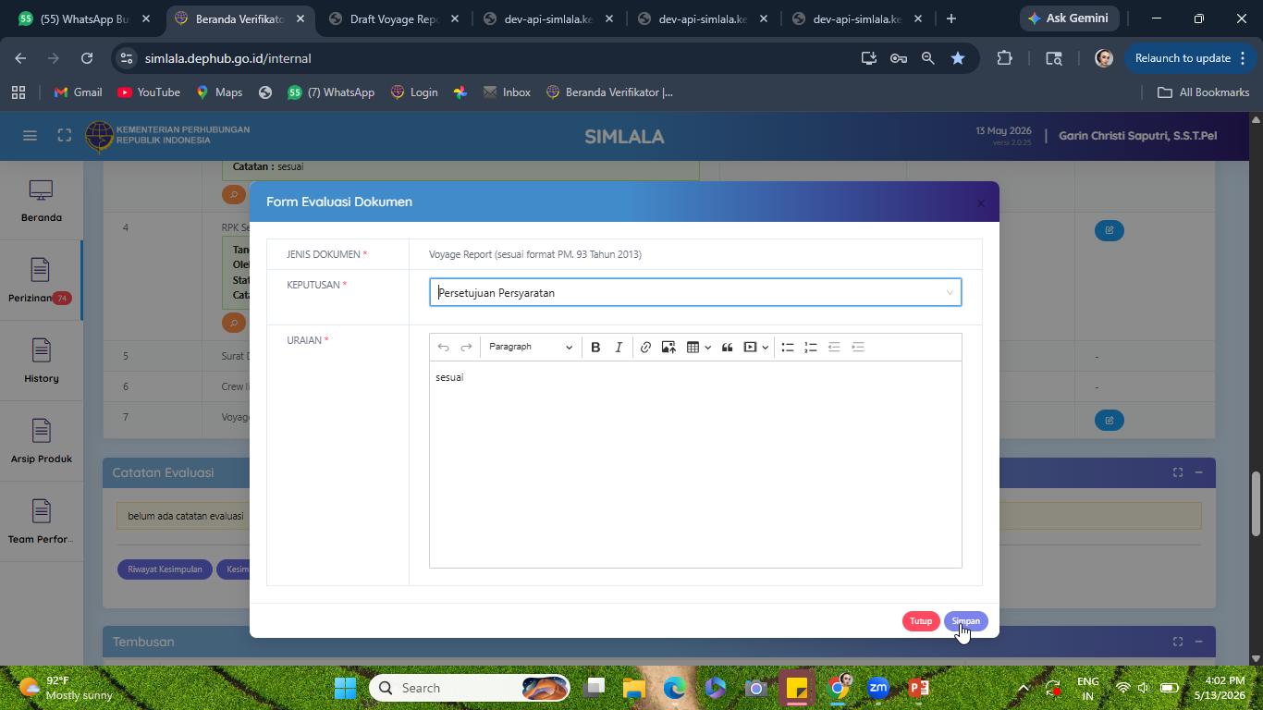Viewport: 1263px width, 710px height.
Task: Toggle bold formatting in the editor toolbar
Action: [595, 347]
